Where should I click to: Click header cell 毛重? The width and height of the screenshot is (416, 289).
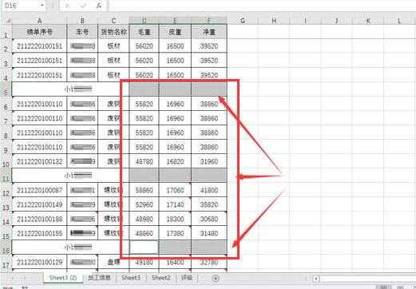144,32
